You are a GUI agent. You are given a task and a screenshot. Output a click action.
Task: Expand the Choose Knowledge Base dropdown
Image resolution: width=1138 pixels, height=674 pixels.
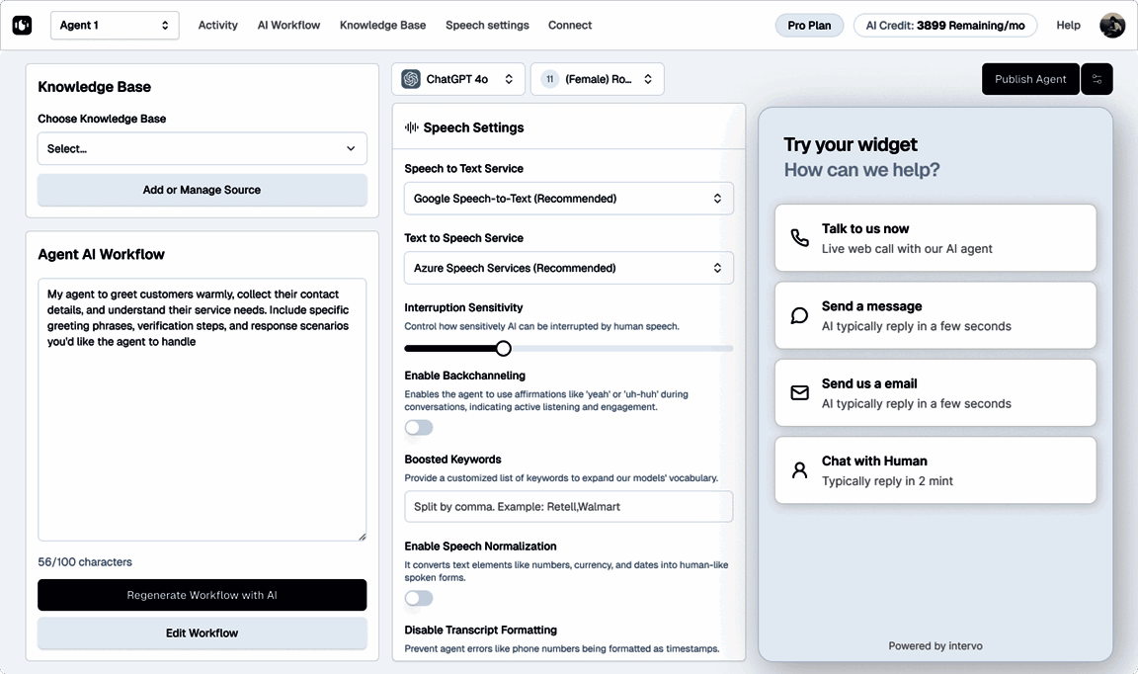(202, 149)
